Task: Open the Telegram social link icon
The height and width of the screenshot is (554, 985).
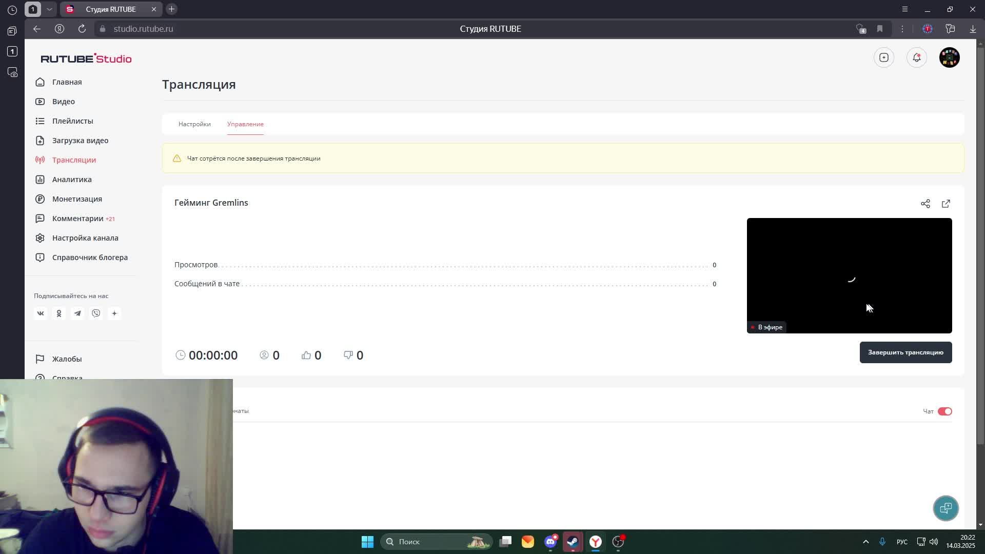Action: tap(77, 313)
